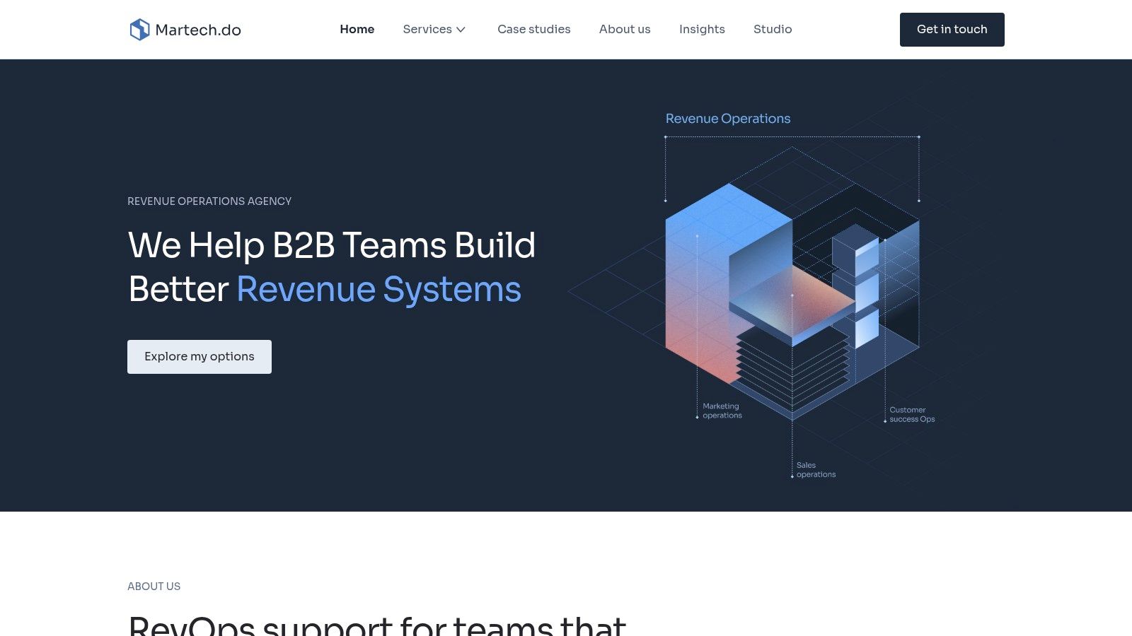Open the Case studies page
The width and height of the screenshot is (1132, 636).
534,29
